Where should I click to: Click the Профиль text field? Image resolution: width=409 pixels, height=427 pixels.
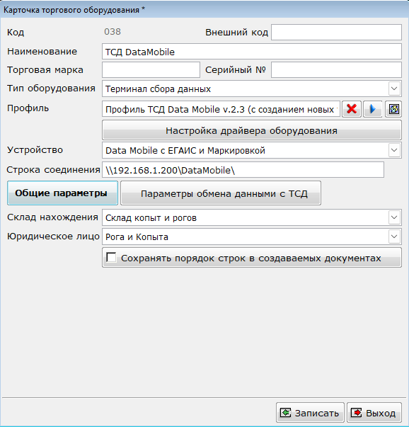click(x=221, y=109)
